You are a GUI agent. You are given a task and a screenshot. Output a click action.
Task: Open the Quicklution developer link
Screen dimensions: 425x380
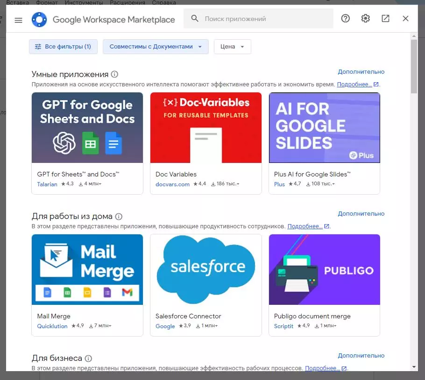point(52,326)
